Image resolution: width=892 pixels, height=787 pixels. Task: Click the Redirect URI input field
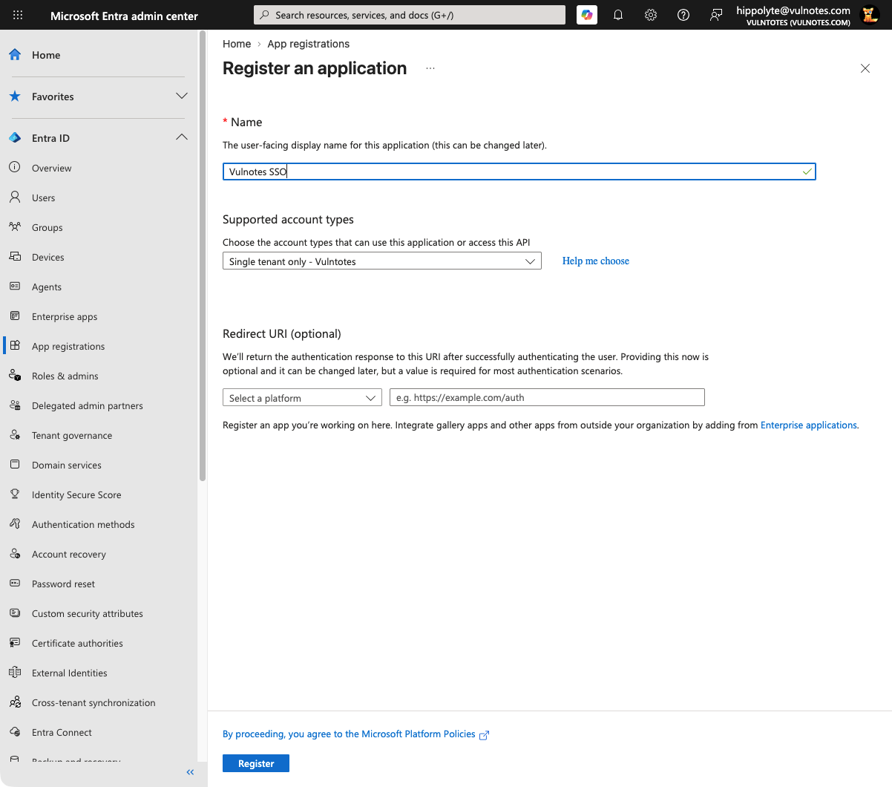pos(547,397)
